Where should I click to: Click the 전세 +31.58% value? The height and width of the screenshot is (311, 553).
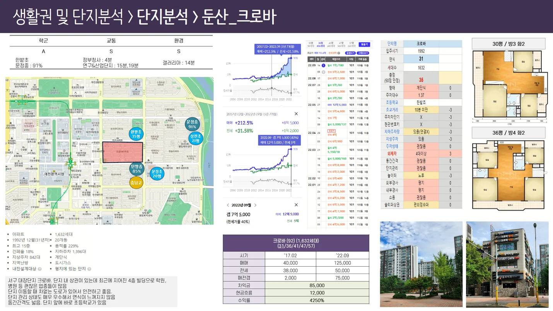(x=244, y=131)
